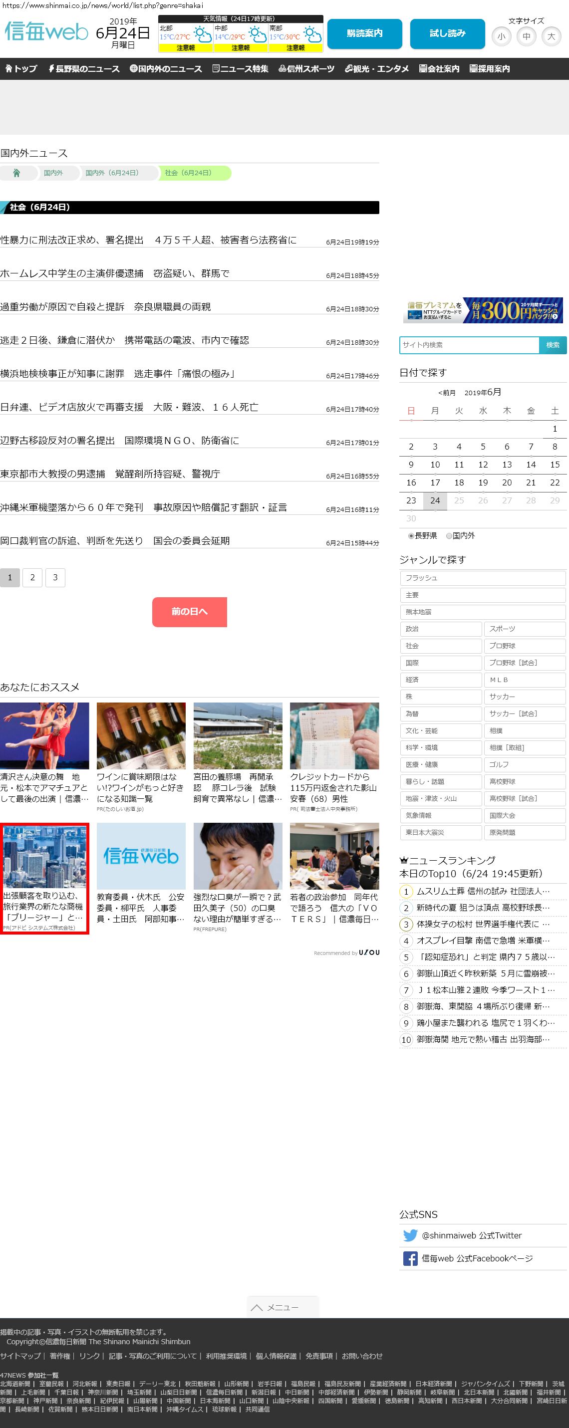Viewport: 569px width, 1428px height.
Task: Open 観光・エンタメ in navigation bar
Action: point(376,69)
